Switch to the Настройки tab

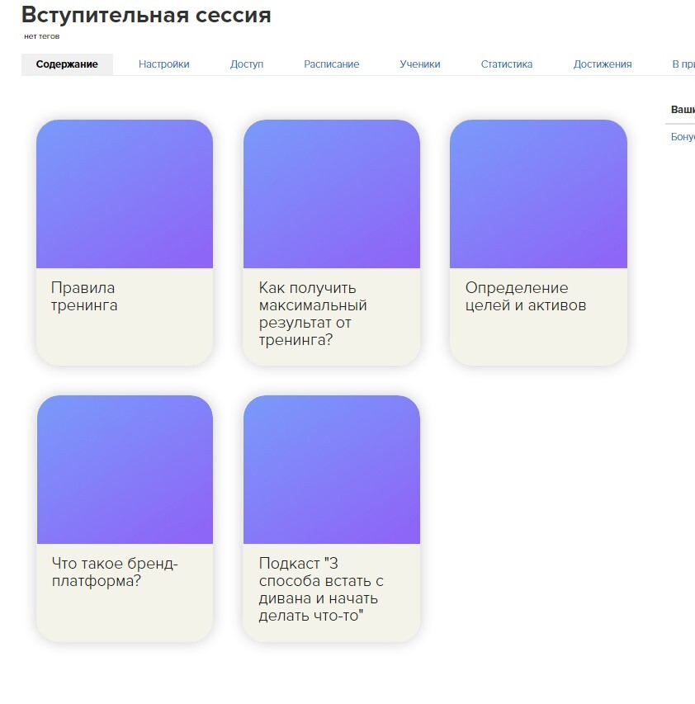(163, 64)
